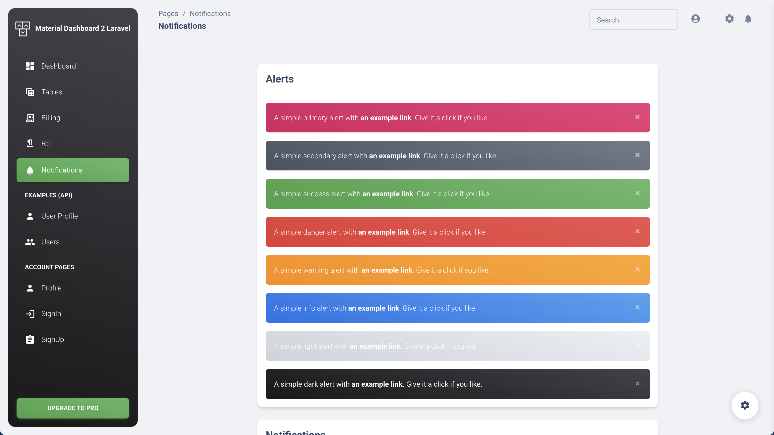Dismiss the warning alert

(637, 269)
